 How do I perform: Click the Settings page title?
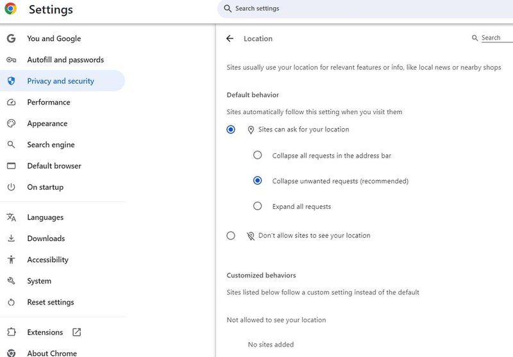coord(51,10)
